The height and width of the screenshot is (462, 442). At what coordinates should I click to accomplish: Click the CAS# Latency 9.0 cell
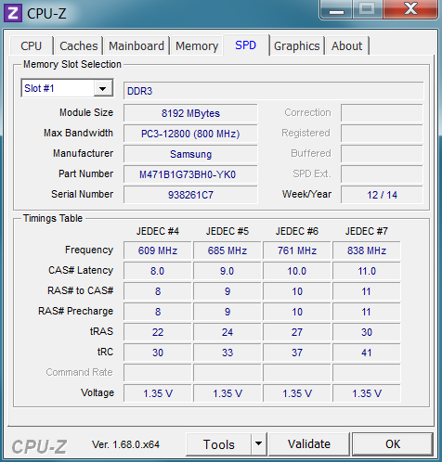227,271
